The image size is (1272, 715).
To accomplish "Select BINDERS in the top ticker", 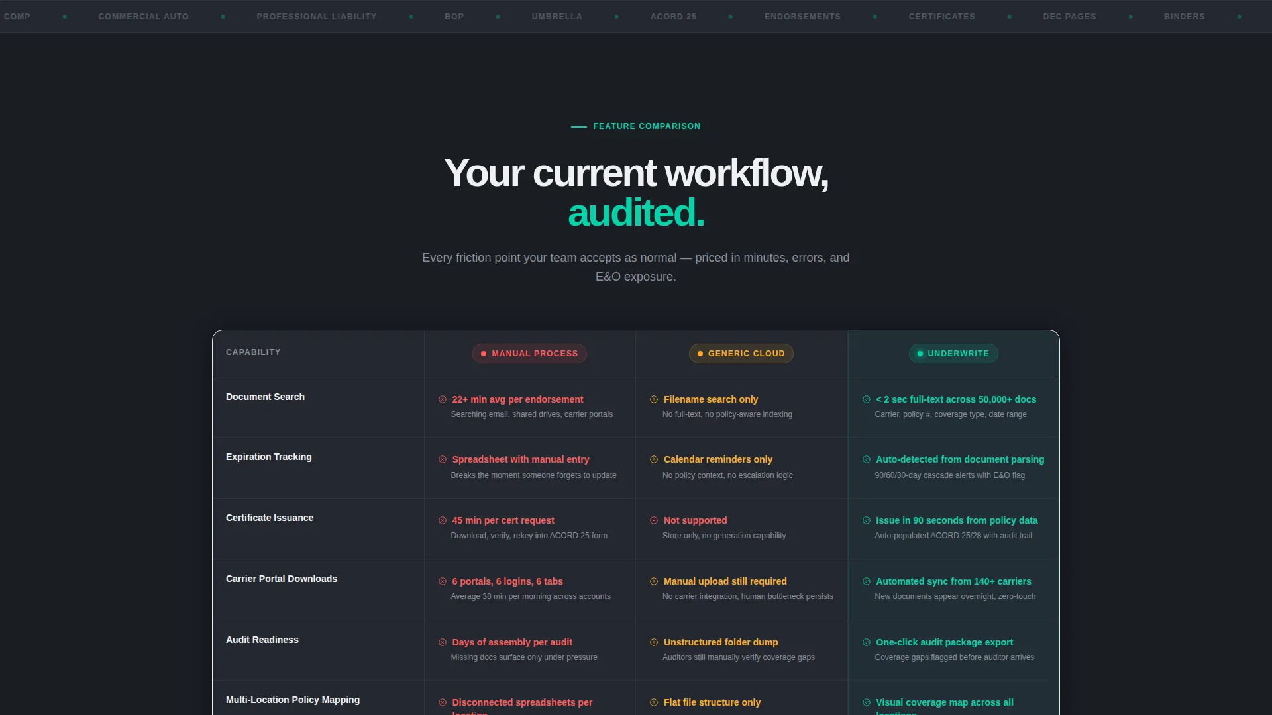I will (x=1185, y=17).
